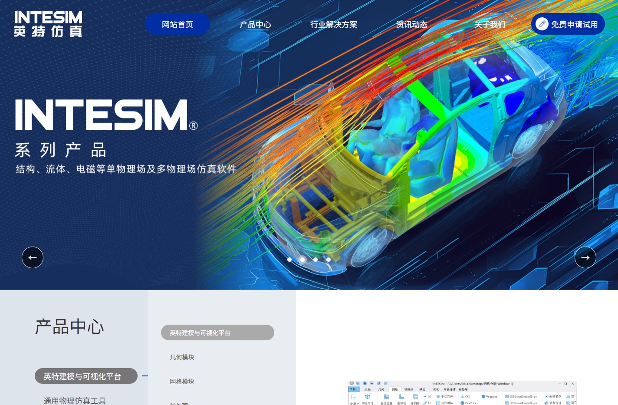Viewport: 618px width, 405px height.
Task: Select 英特建模与可视化平台 in left product category list
Action: pos(86,376)
